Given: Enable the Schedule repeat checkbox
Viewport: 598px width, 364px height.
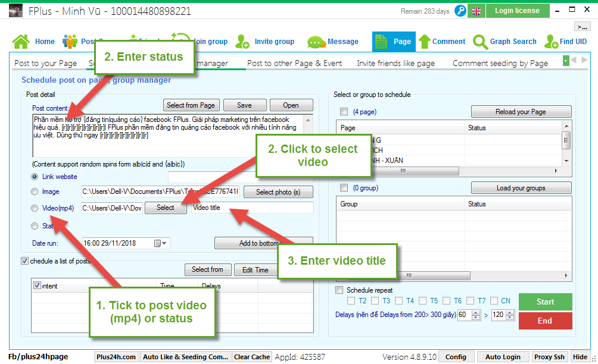Looking at the screenshot, I should (339, 290).
